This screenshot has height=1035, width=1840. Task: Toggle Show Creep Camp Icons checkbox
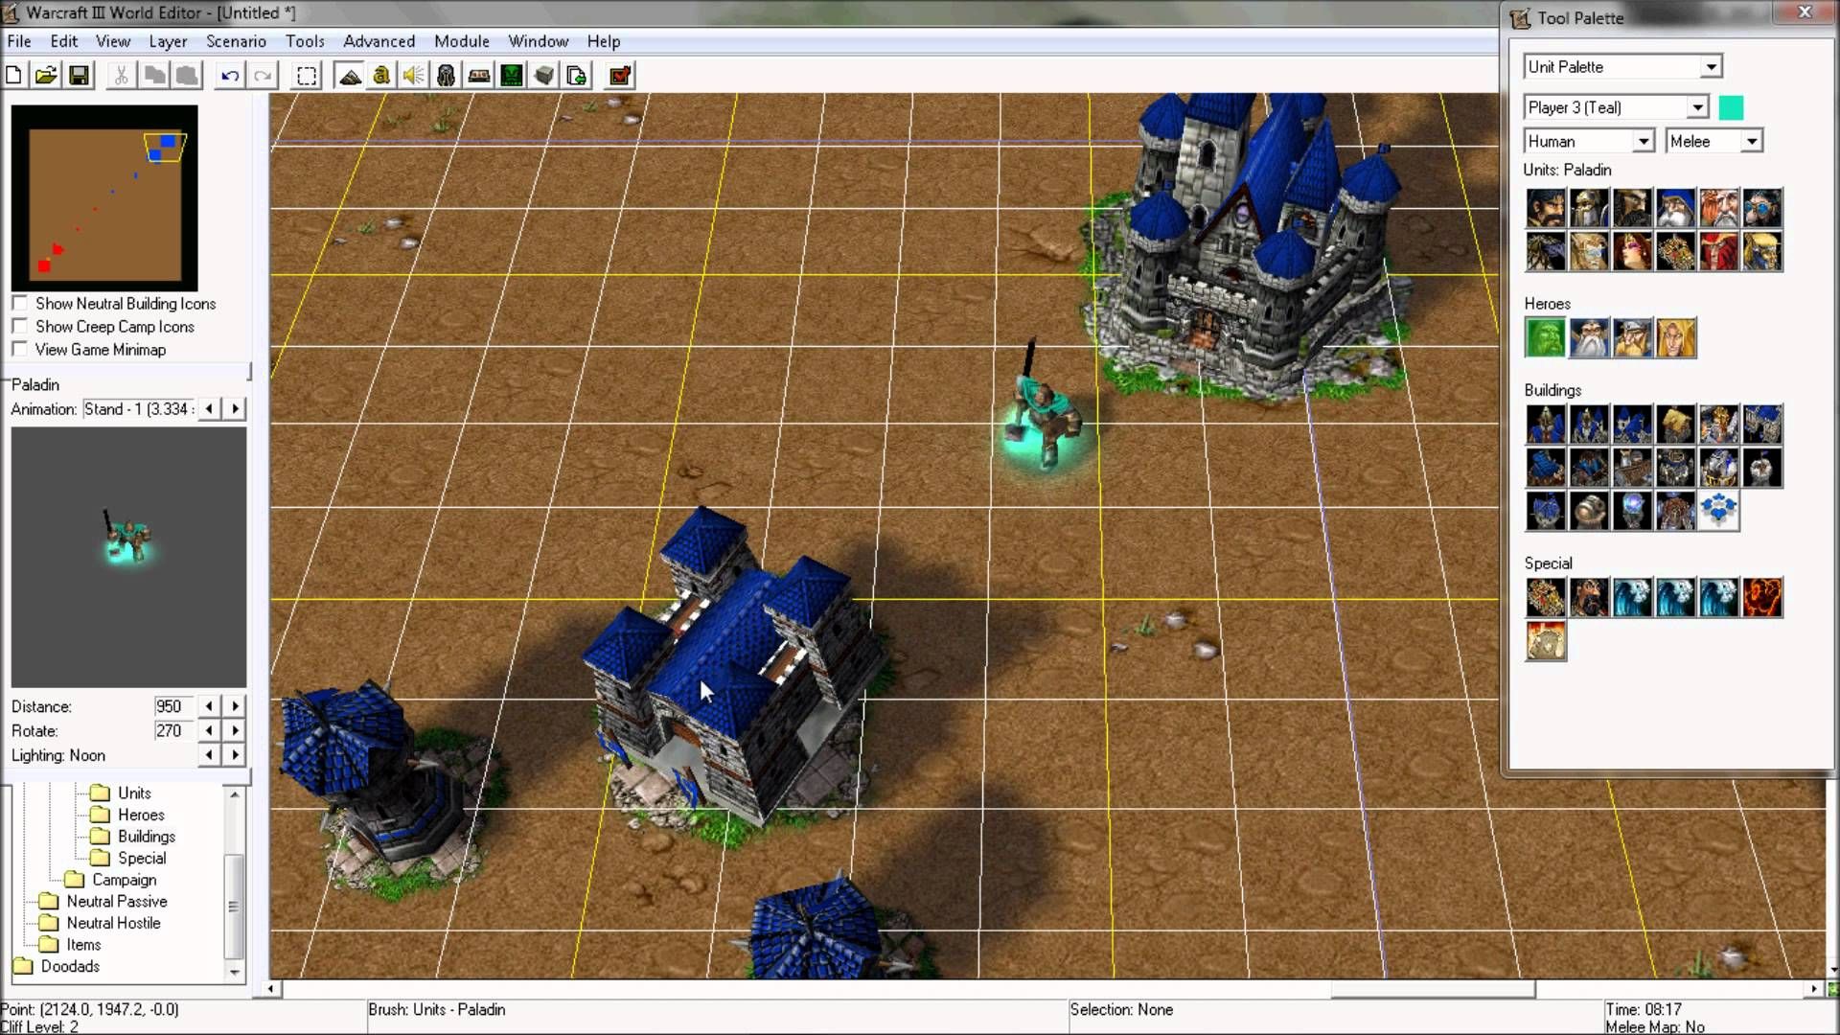(x=20, y=325)
